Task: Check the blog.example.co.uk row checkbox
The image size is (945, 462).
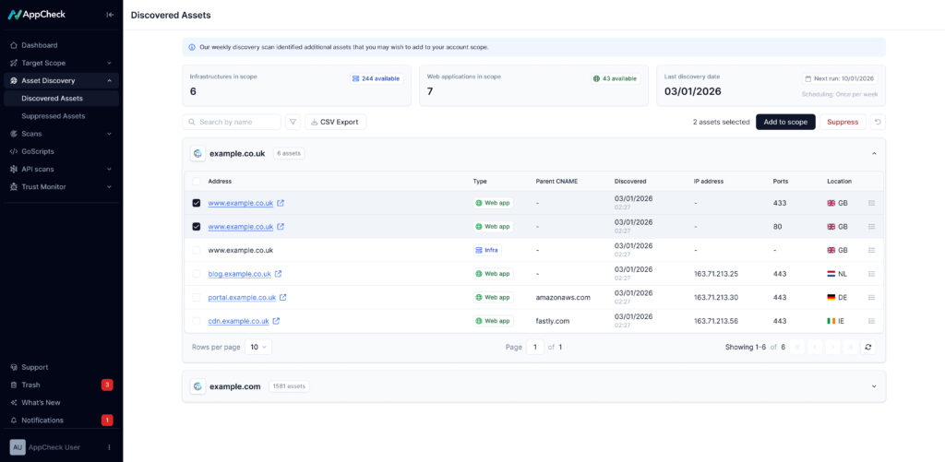Action: click(x=196, y=274)
